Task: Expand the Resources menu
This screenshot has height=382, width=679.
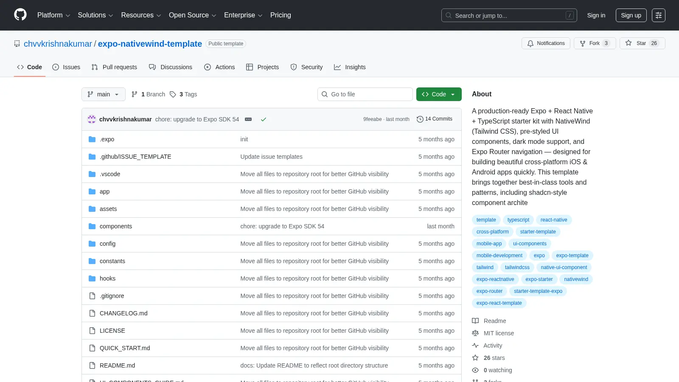Action: pyautogui.click(x=141, y=15)
